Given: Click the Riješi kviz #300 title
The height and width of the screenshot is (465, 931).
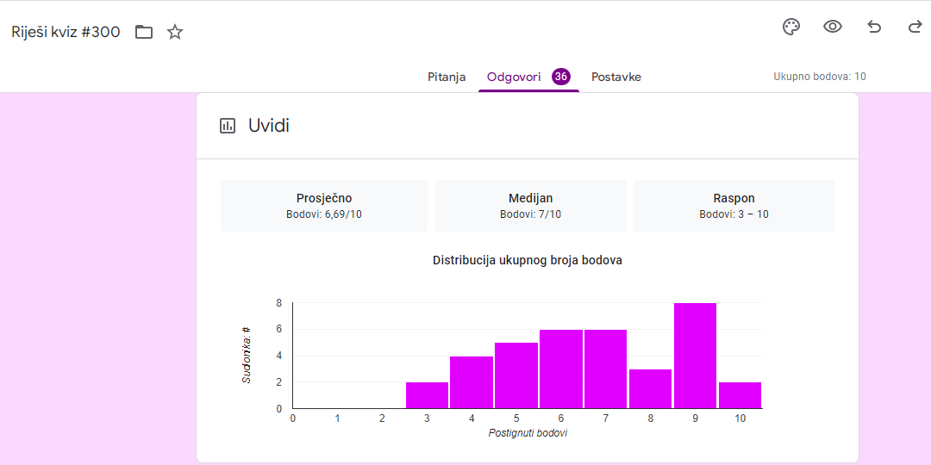Looking at the screenshot, I should pos(66,33).
